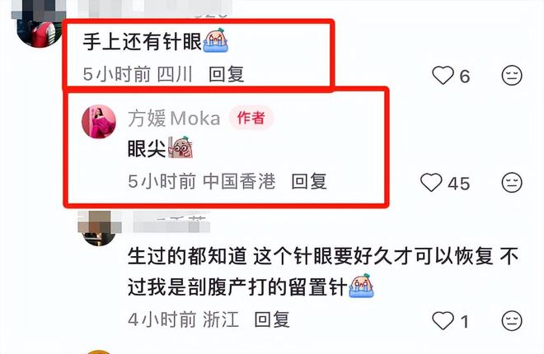Open the blurred avatar of top commenter

click(39, 24)
